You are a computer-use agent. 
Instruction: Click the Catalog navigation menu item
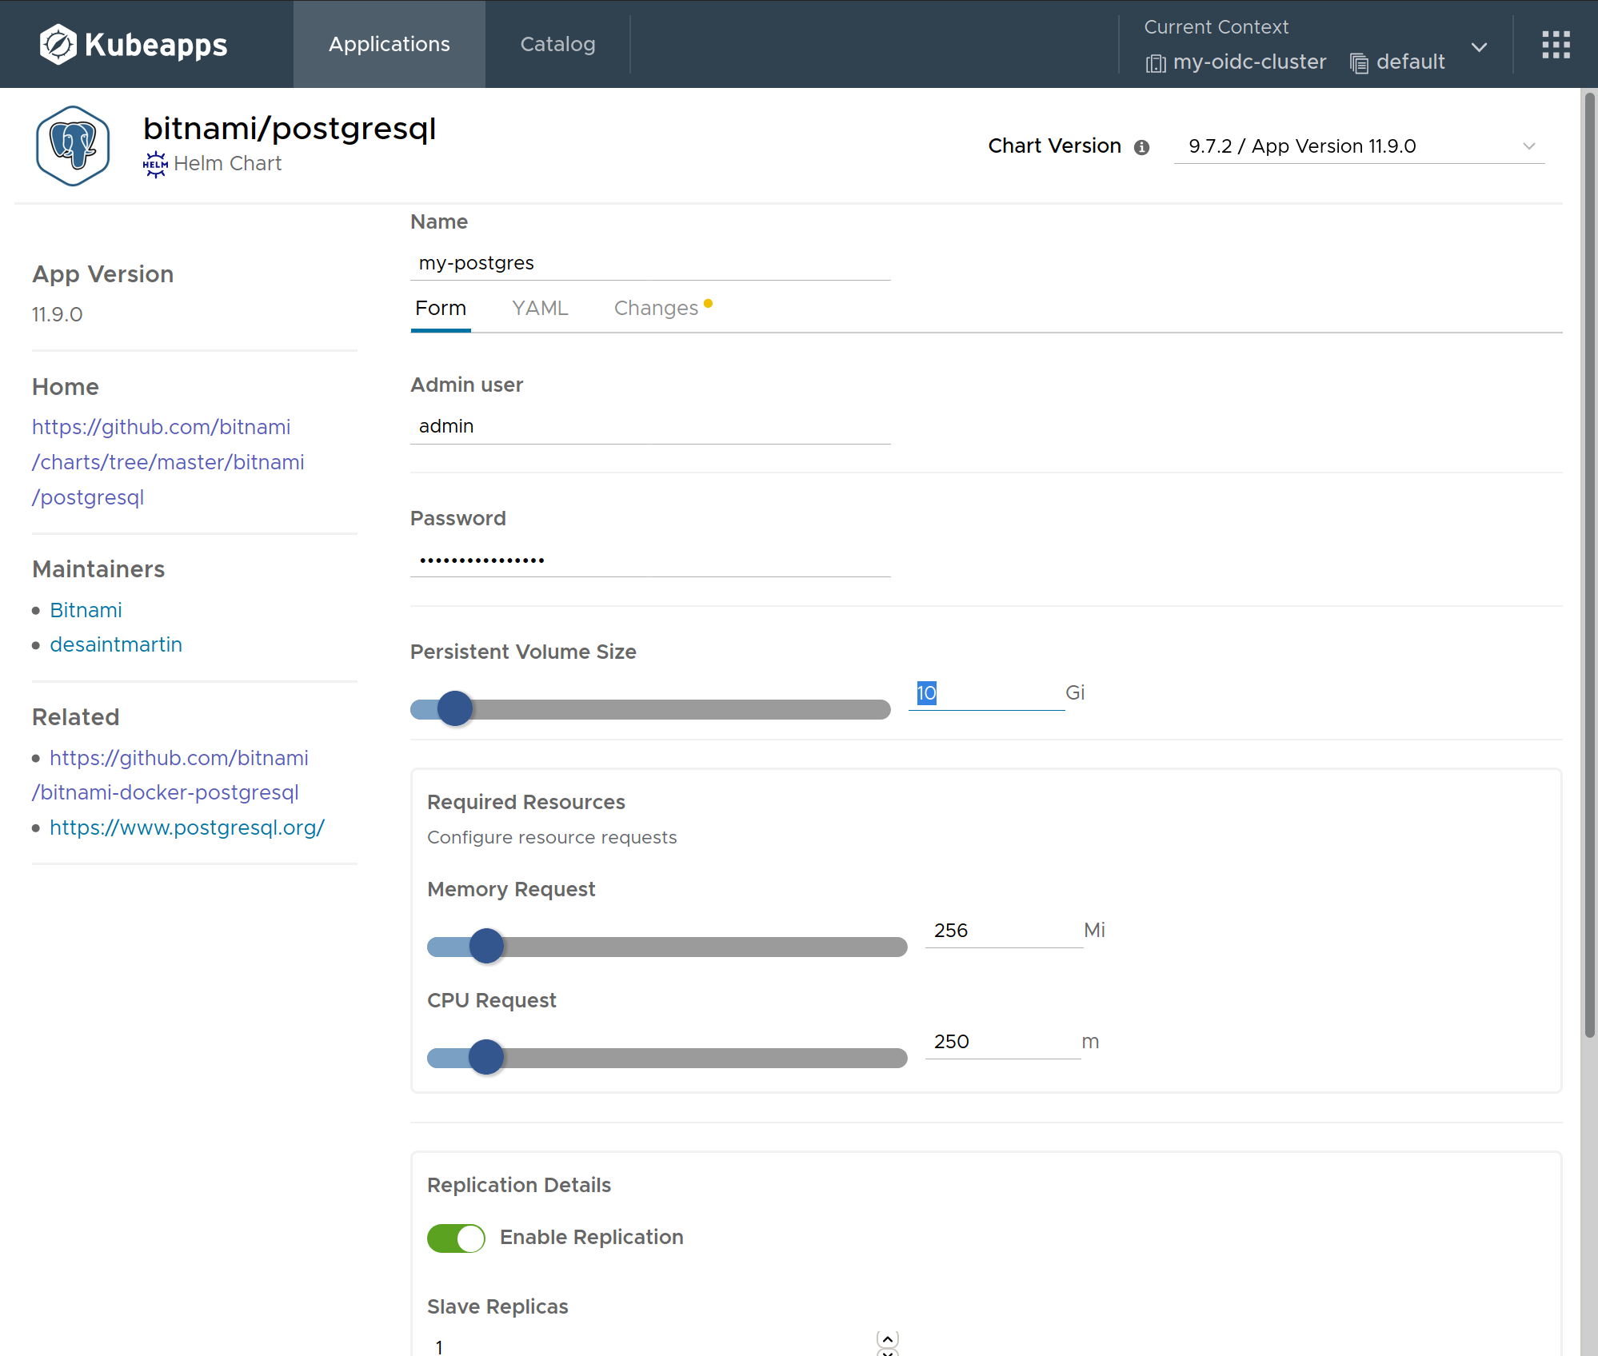(558, 43)
